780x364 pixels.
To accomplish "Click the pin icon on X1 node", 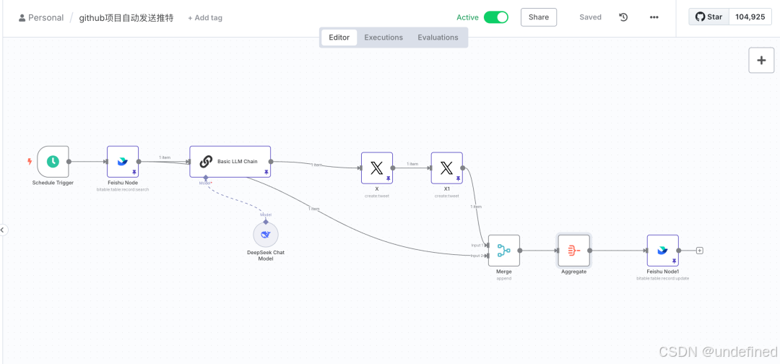I will click(x=458, y=178).
